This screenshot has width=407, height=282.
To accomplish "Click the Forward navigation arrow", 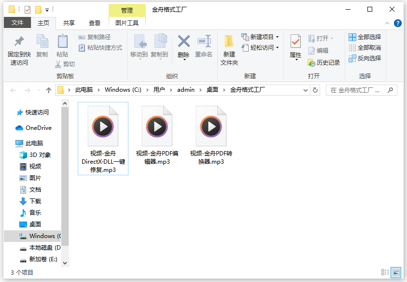I will tap(27, 90).
